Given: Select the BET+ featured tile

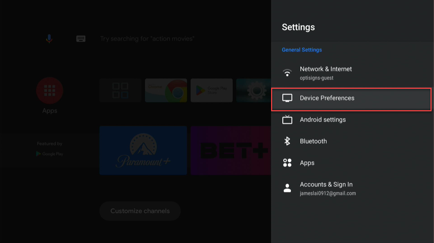Looking at the screenshot, I should [x=231, y=150].
